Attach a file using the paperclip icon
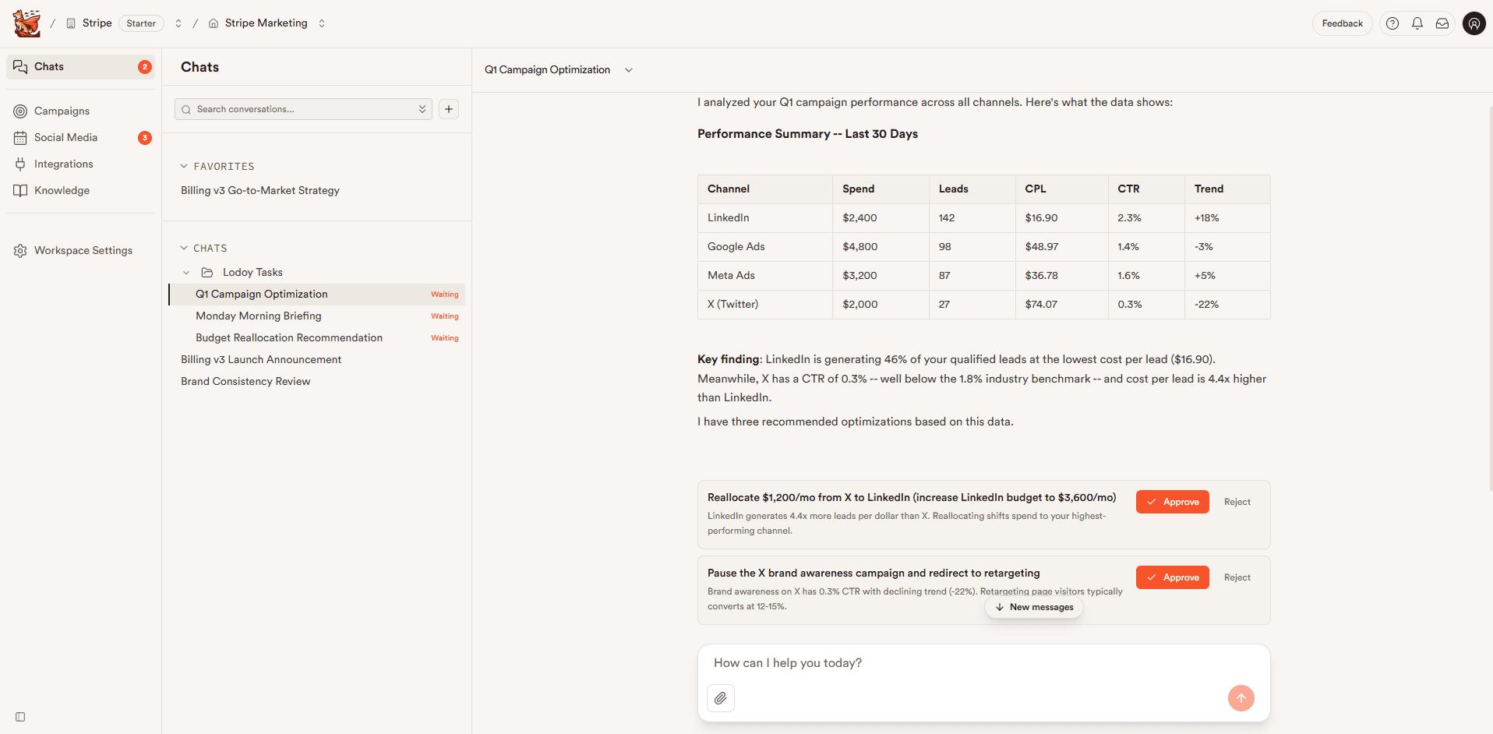 point(720,698)
